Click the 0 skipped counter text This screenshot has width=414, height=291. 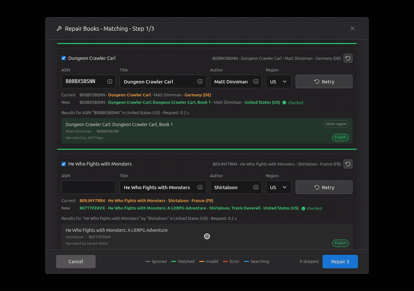pos(309,261)
